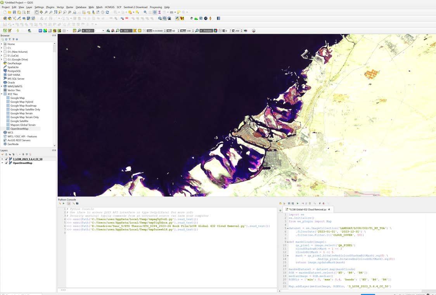436x295 pixels.
Task: Toggle visibility of 3_LC08_2023_5.6.4_CC_50 layer
Action: (6, 159)
